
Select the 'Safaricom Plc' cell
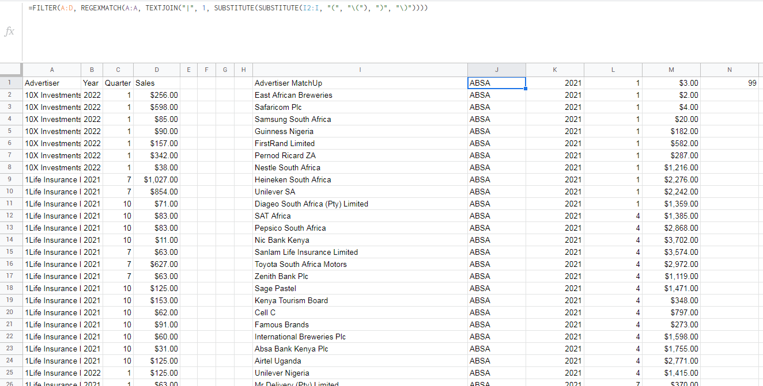[x=360, y=107]
